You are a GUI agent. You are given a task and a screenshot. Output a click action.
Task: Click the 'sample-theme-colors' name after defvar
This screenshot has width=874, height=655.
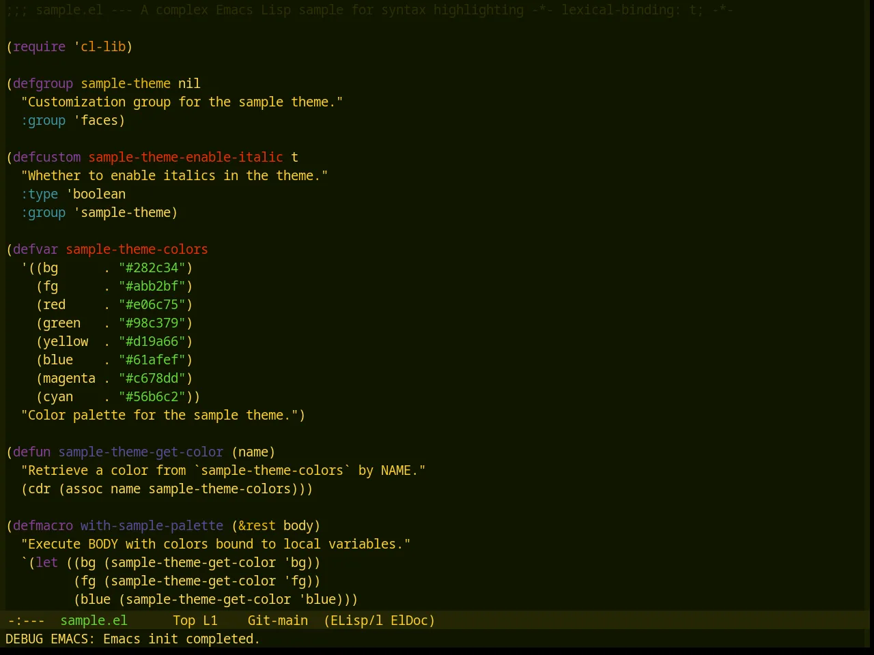[x=137, y=249]
